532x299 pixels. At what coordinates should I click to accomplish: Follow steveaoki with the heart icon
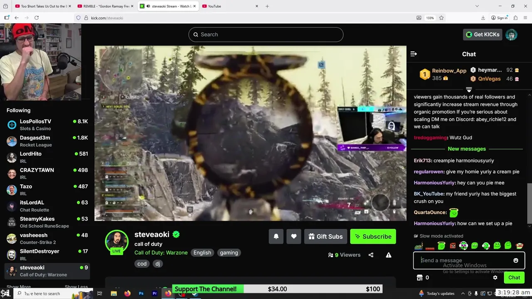294,236
